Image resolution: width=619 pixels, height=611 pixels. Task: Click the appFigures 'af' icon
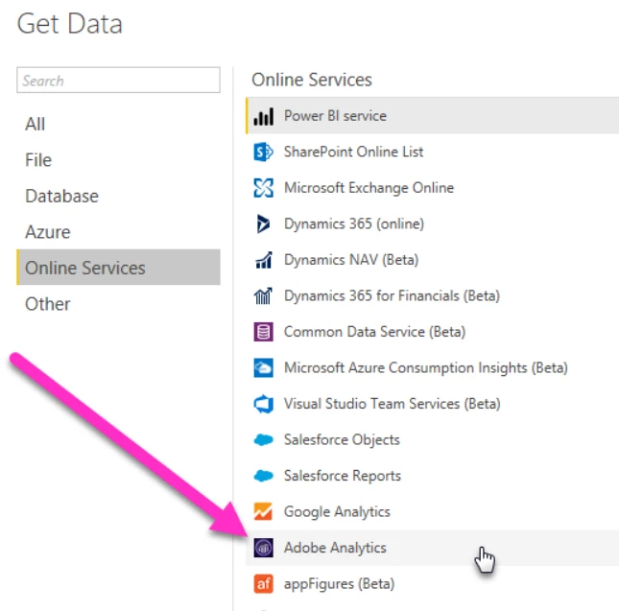click(263, 584)
